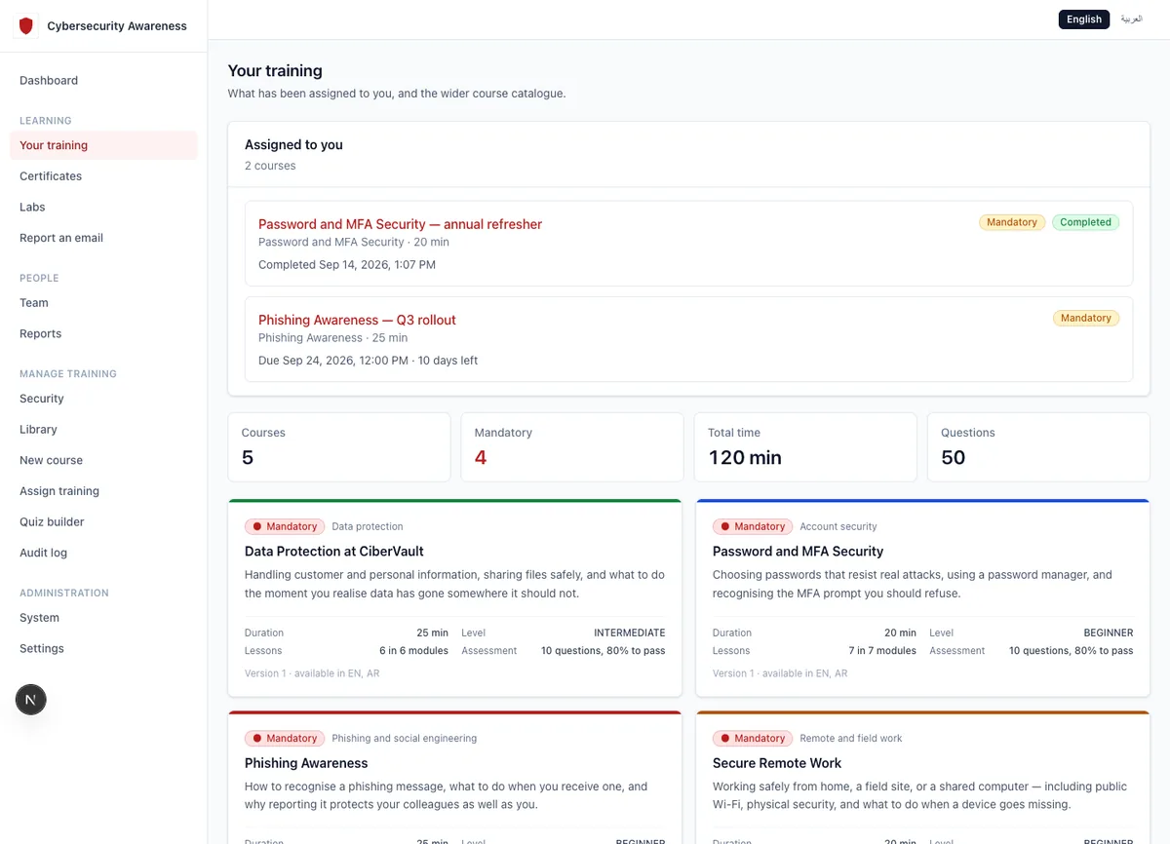Click the green Completed badge
This screenshot has height=844, width=1170.
[x=1085, y=222]
